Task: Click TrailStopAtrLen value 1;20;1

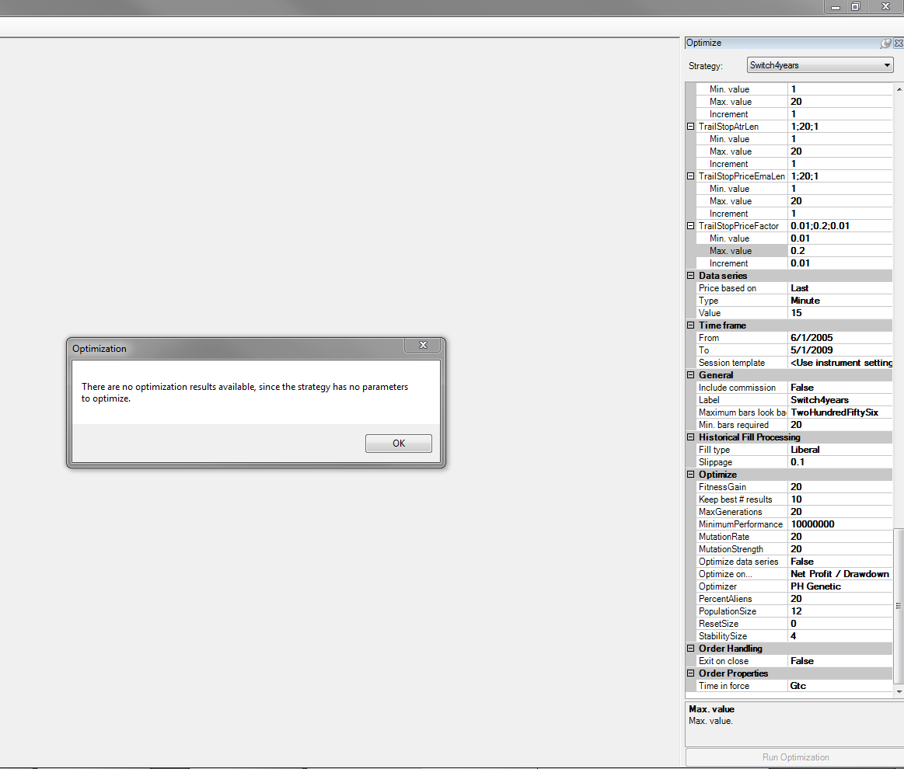Action: (840, 126)
